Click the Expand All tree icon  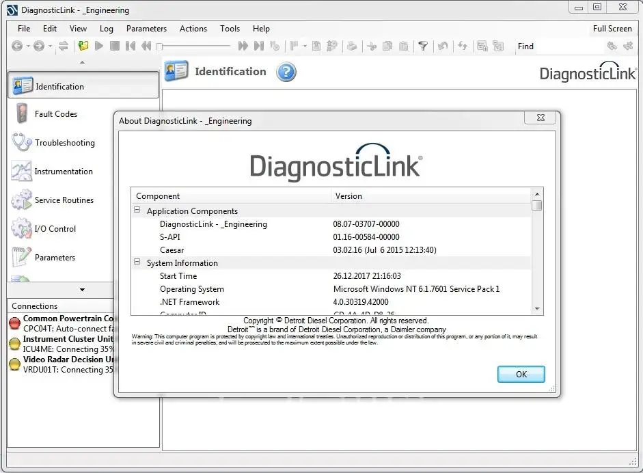[x=482, y=46]
